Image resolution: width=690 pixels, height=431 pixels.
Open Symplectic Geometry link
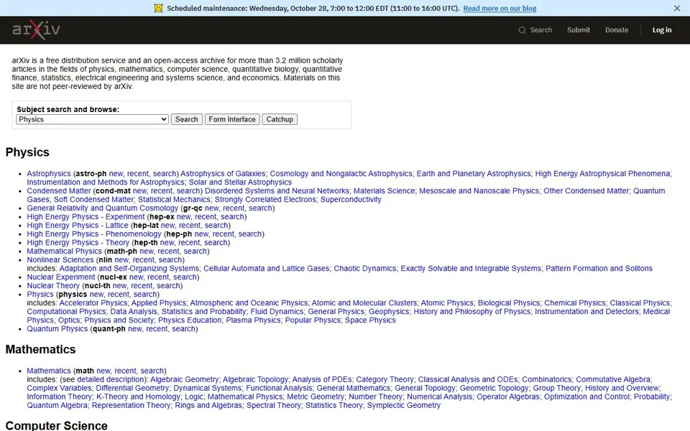(403, 405)
